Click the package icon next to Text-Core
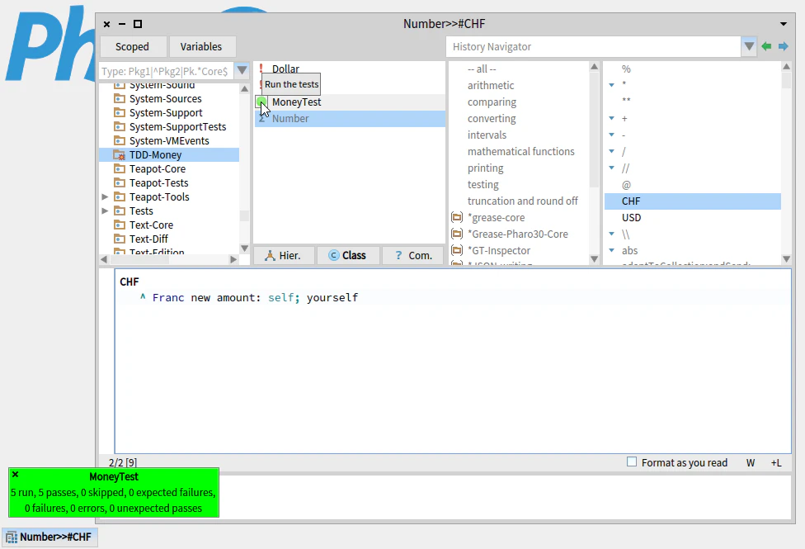Screen dimensions: 805x549 coord(119,225)
